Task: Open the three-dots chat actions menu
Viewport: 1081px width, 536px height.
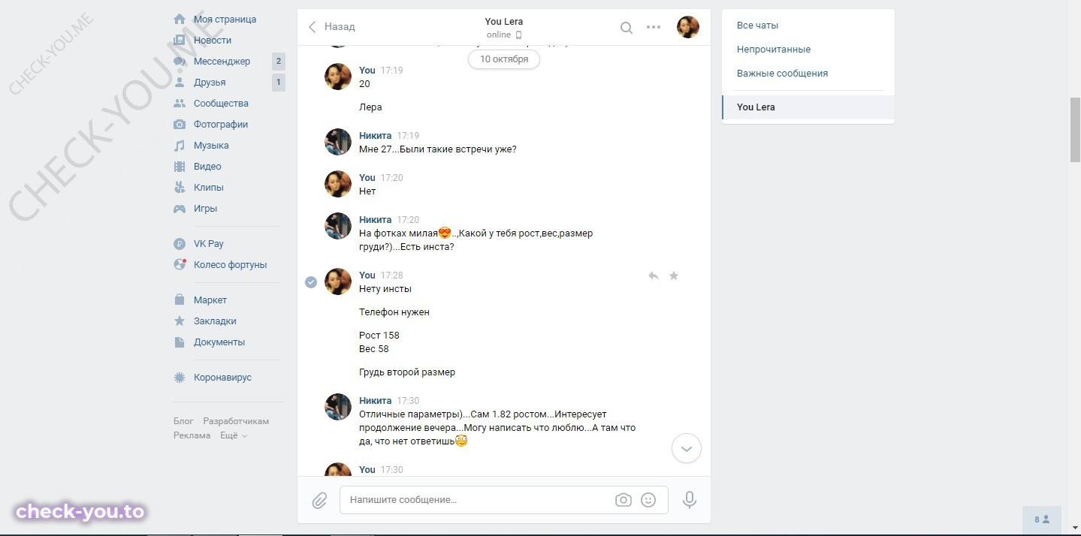Action: tap(654, 27)
